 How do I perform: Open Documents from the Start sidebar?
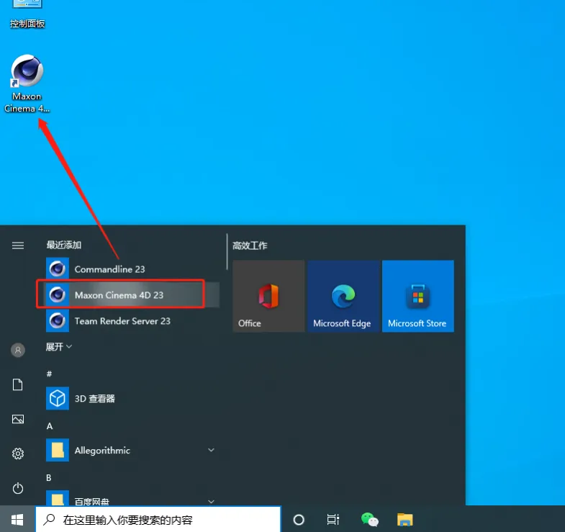pos(18,384)
